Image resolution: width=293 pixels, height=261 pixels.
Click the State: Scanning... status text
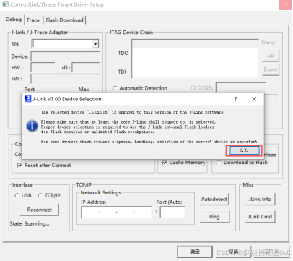click(x=30, y=224)
